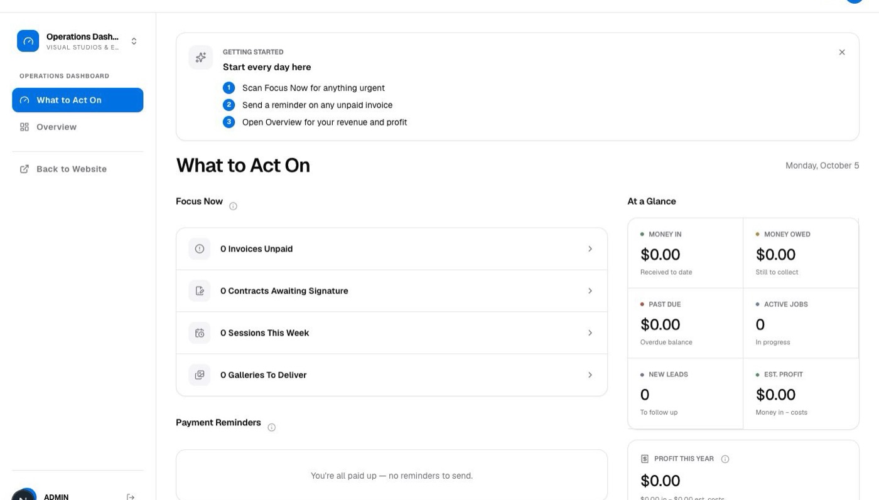Viewport: 879px width, 500px height.
Task: Go to the Overview page
Action: 78,127
